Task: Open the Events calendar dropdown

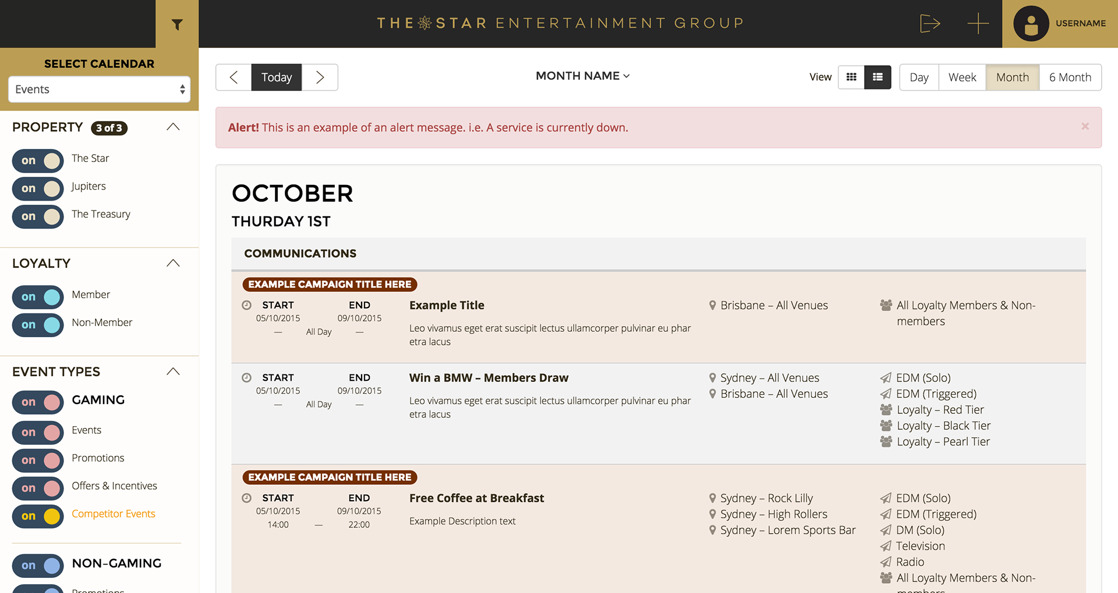Action: pos(99,90)
